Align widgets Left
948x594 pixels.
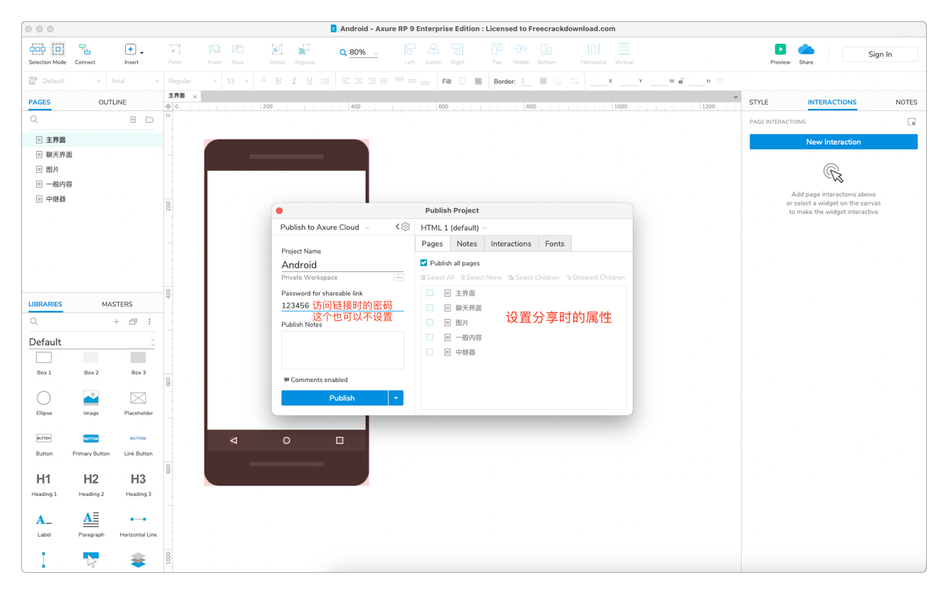coord(409,49)
